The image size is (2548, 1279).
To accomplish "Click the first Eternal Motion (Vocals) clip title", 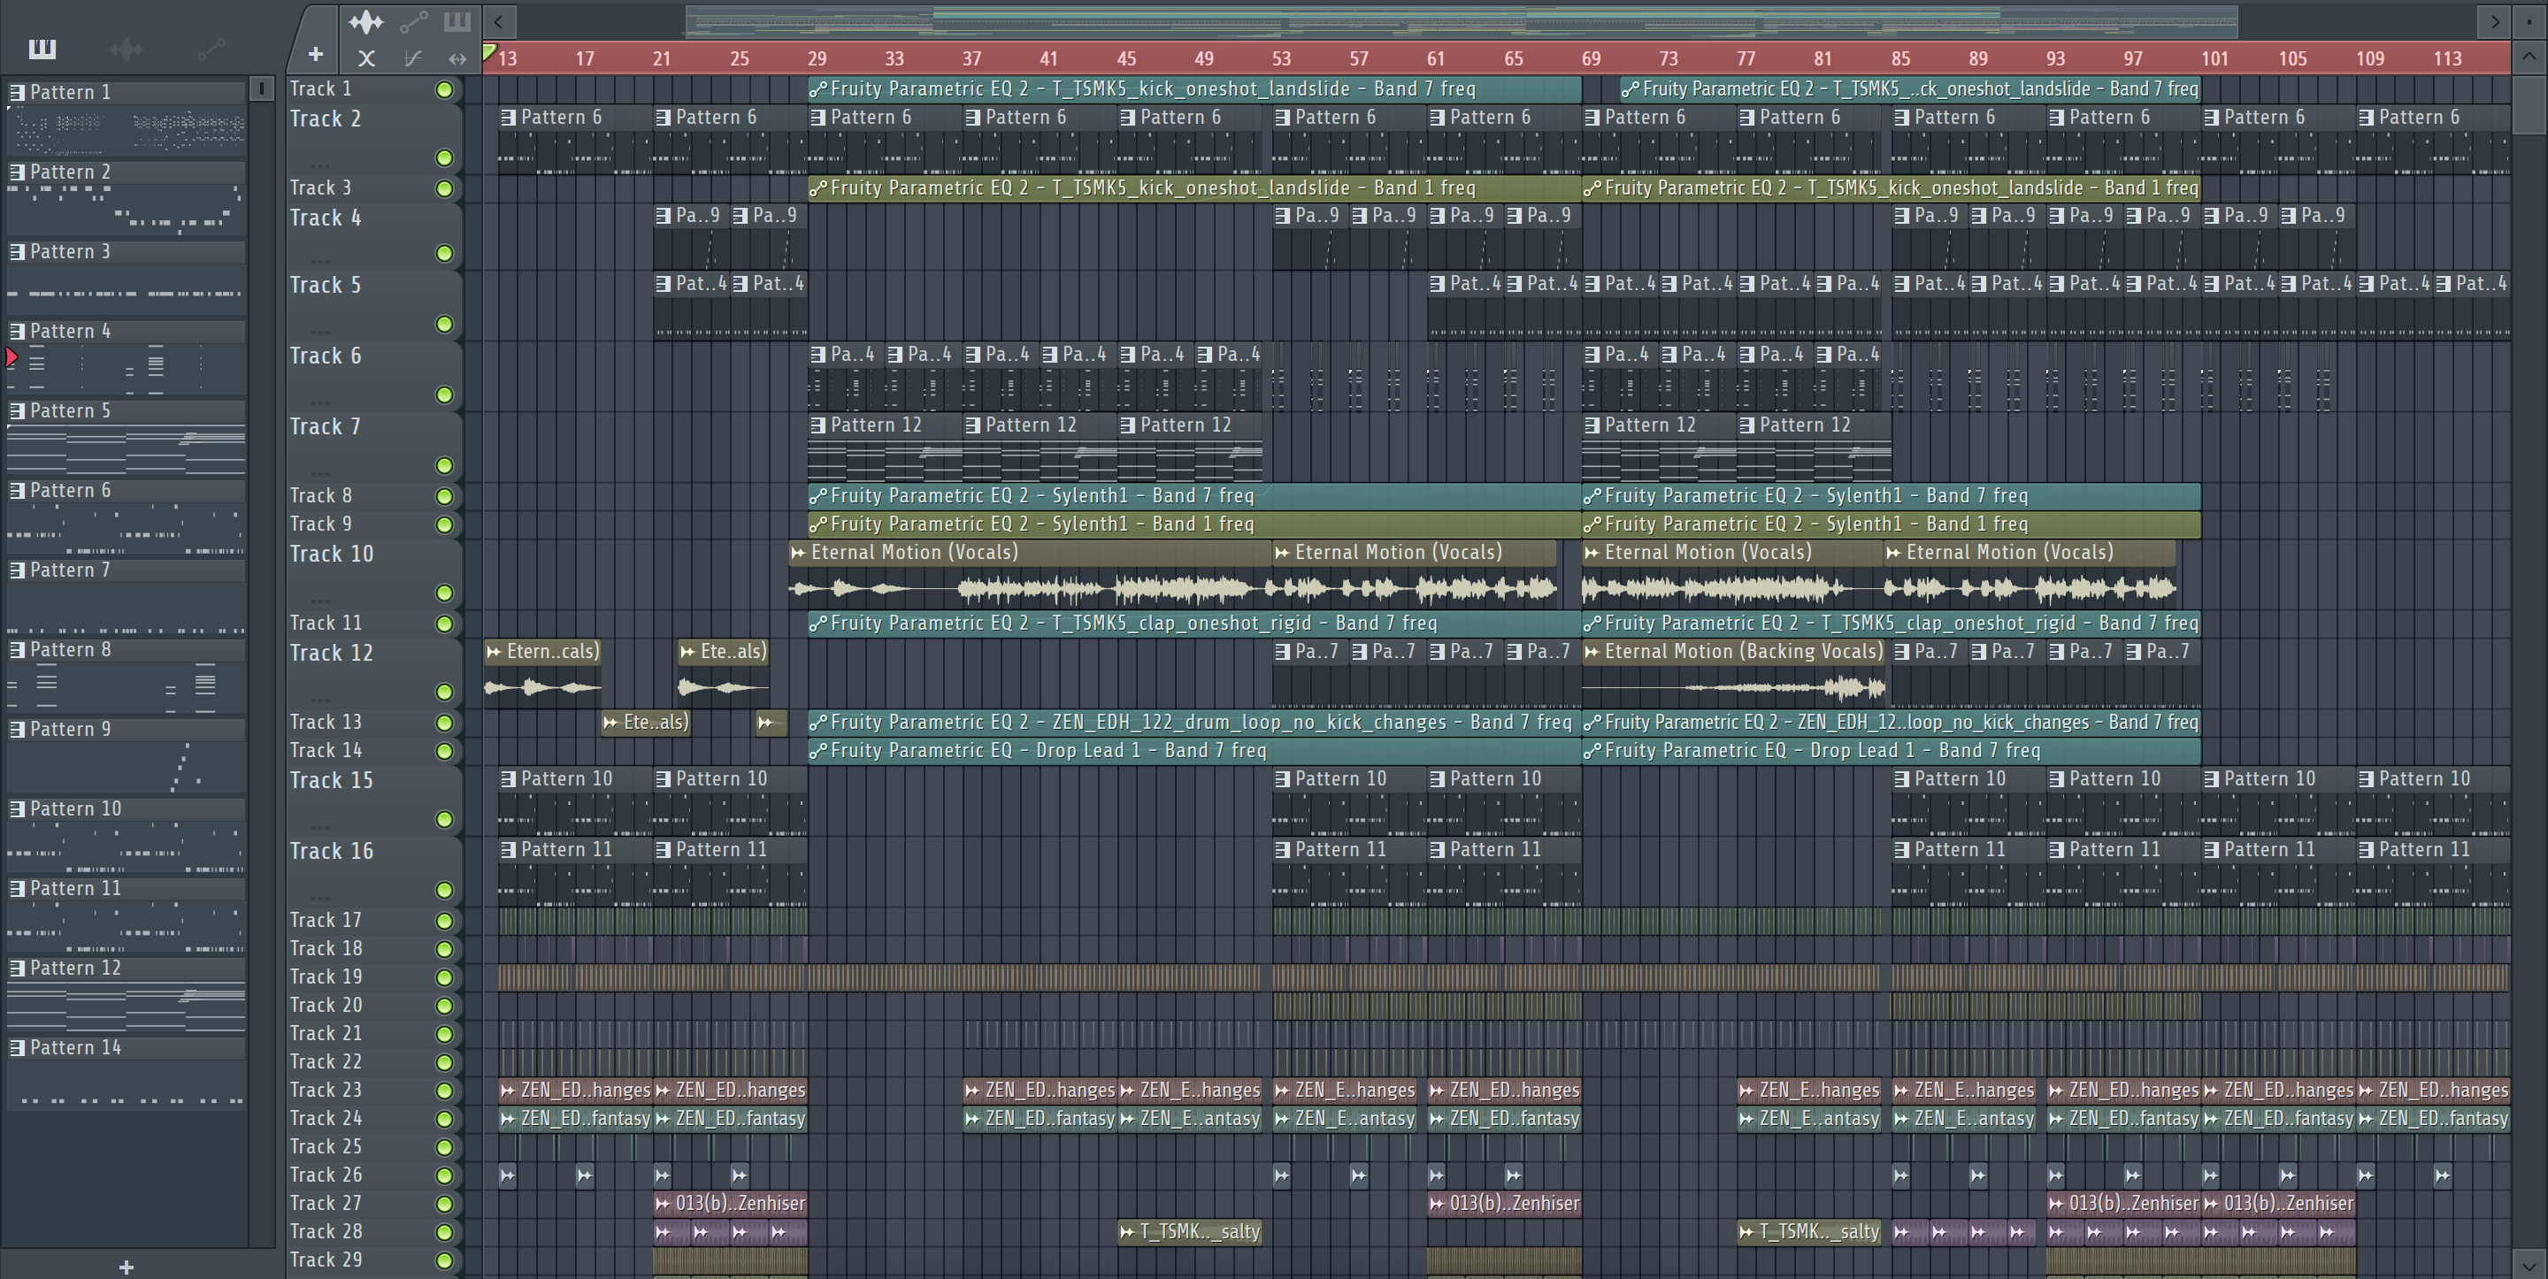I will pyautogui.click(x=914, y=552).
